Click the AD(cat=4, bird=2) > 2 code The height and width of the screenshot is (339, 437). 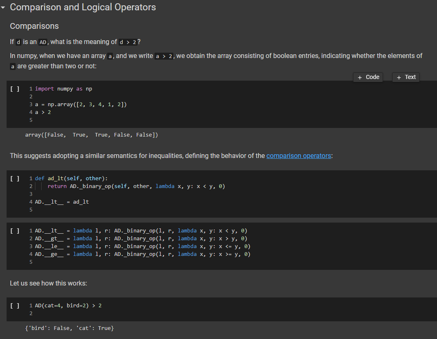[x=68, y=306]
